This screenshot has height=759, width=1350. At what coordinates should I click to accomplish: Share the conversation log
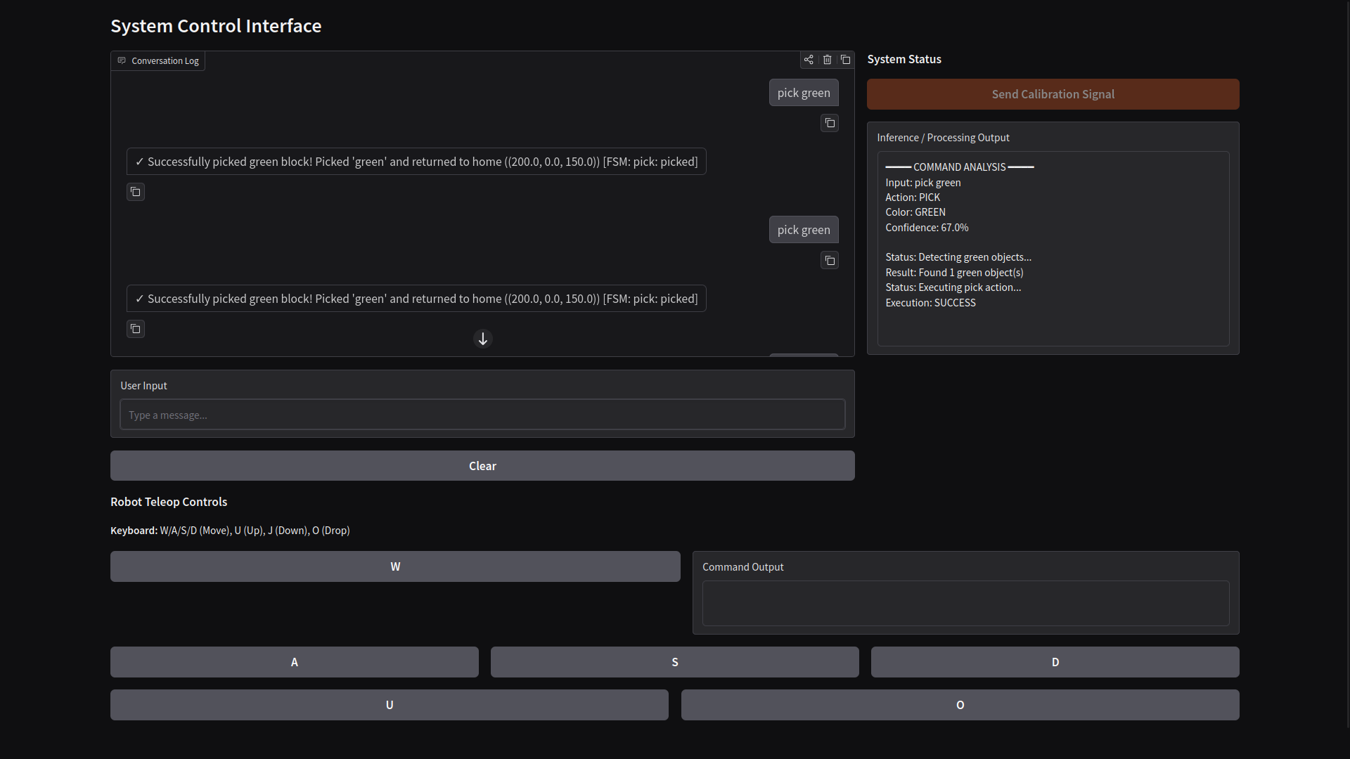click(x=809, y=60)
